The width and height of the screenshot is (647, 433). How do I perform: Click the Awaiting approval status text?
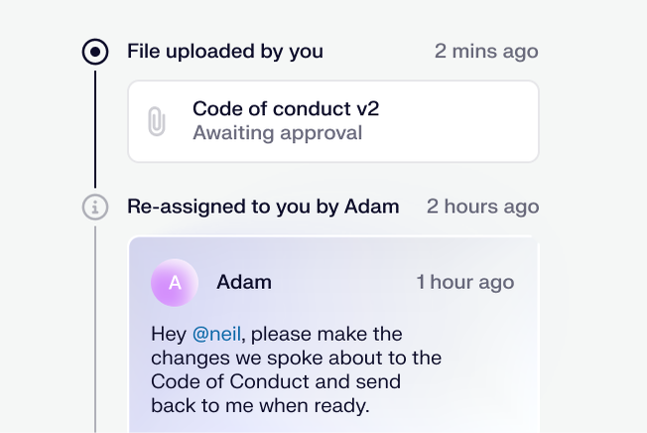pos(277,132)
